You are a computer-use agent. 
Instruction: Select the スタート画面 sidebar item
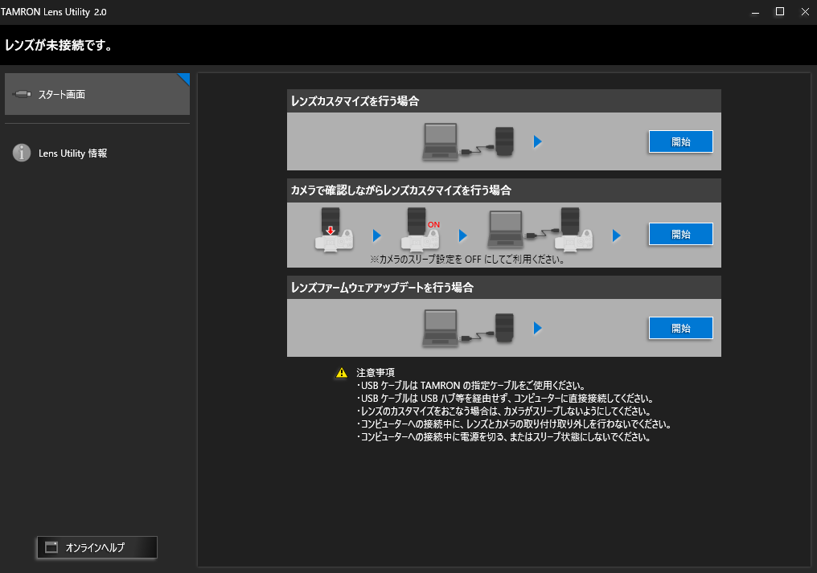(97, 94)
